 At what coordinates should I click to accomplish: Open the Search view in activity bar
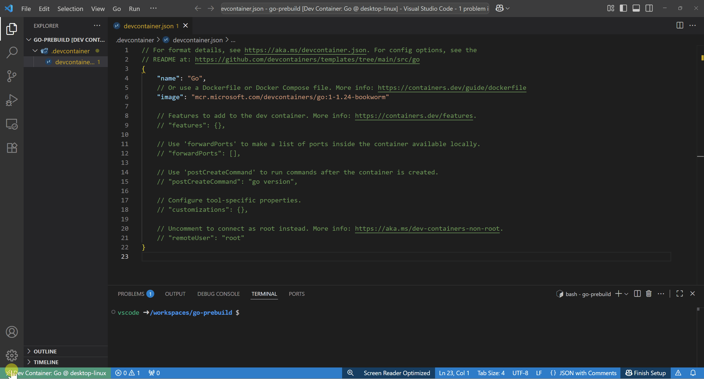(12, 52)
